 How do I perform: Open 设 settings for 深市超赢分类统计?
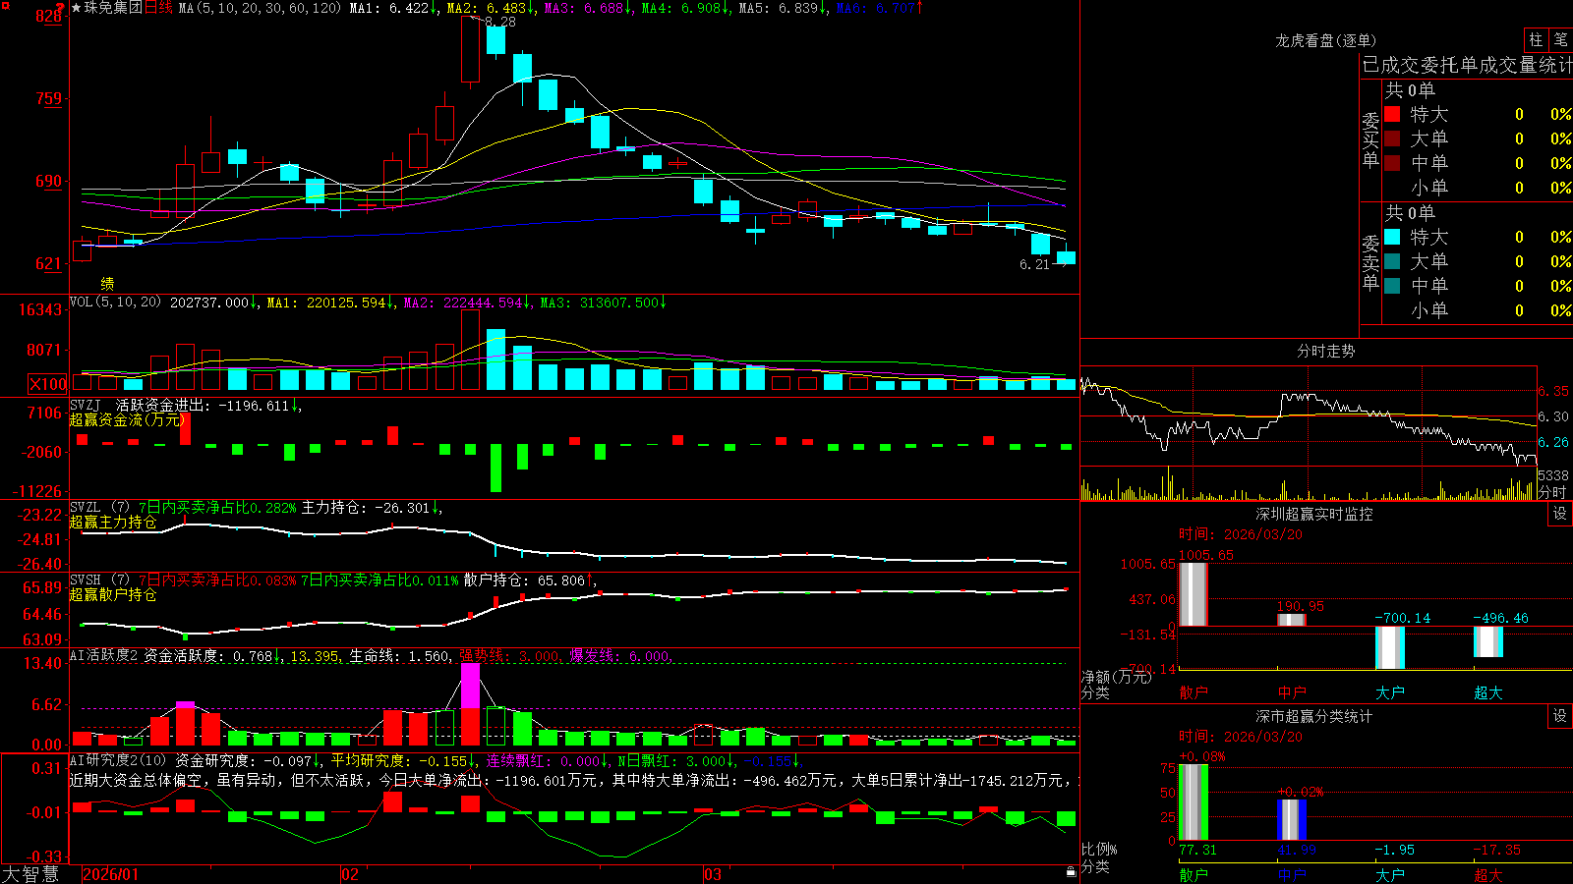point(1560,716)
